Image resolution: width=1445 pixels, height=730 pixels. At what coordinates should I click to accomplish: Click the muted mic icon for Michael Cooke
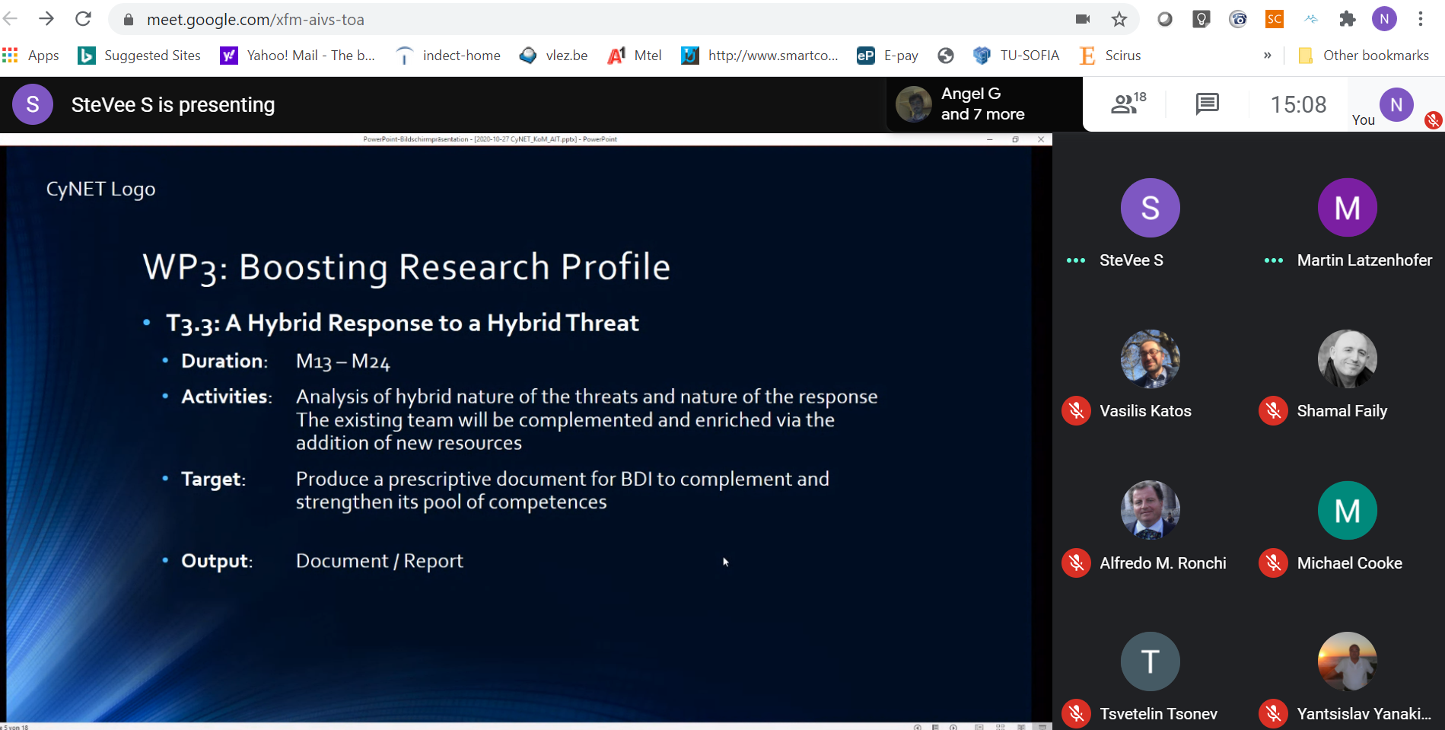point(1273,563)
